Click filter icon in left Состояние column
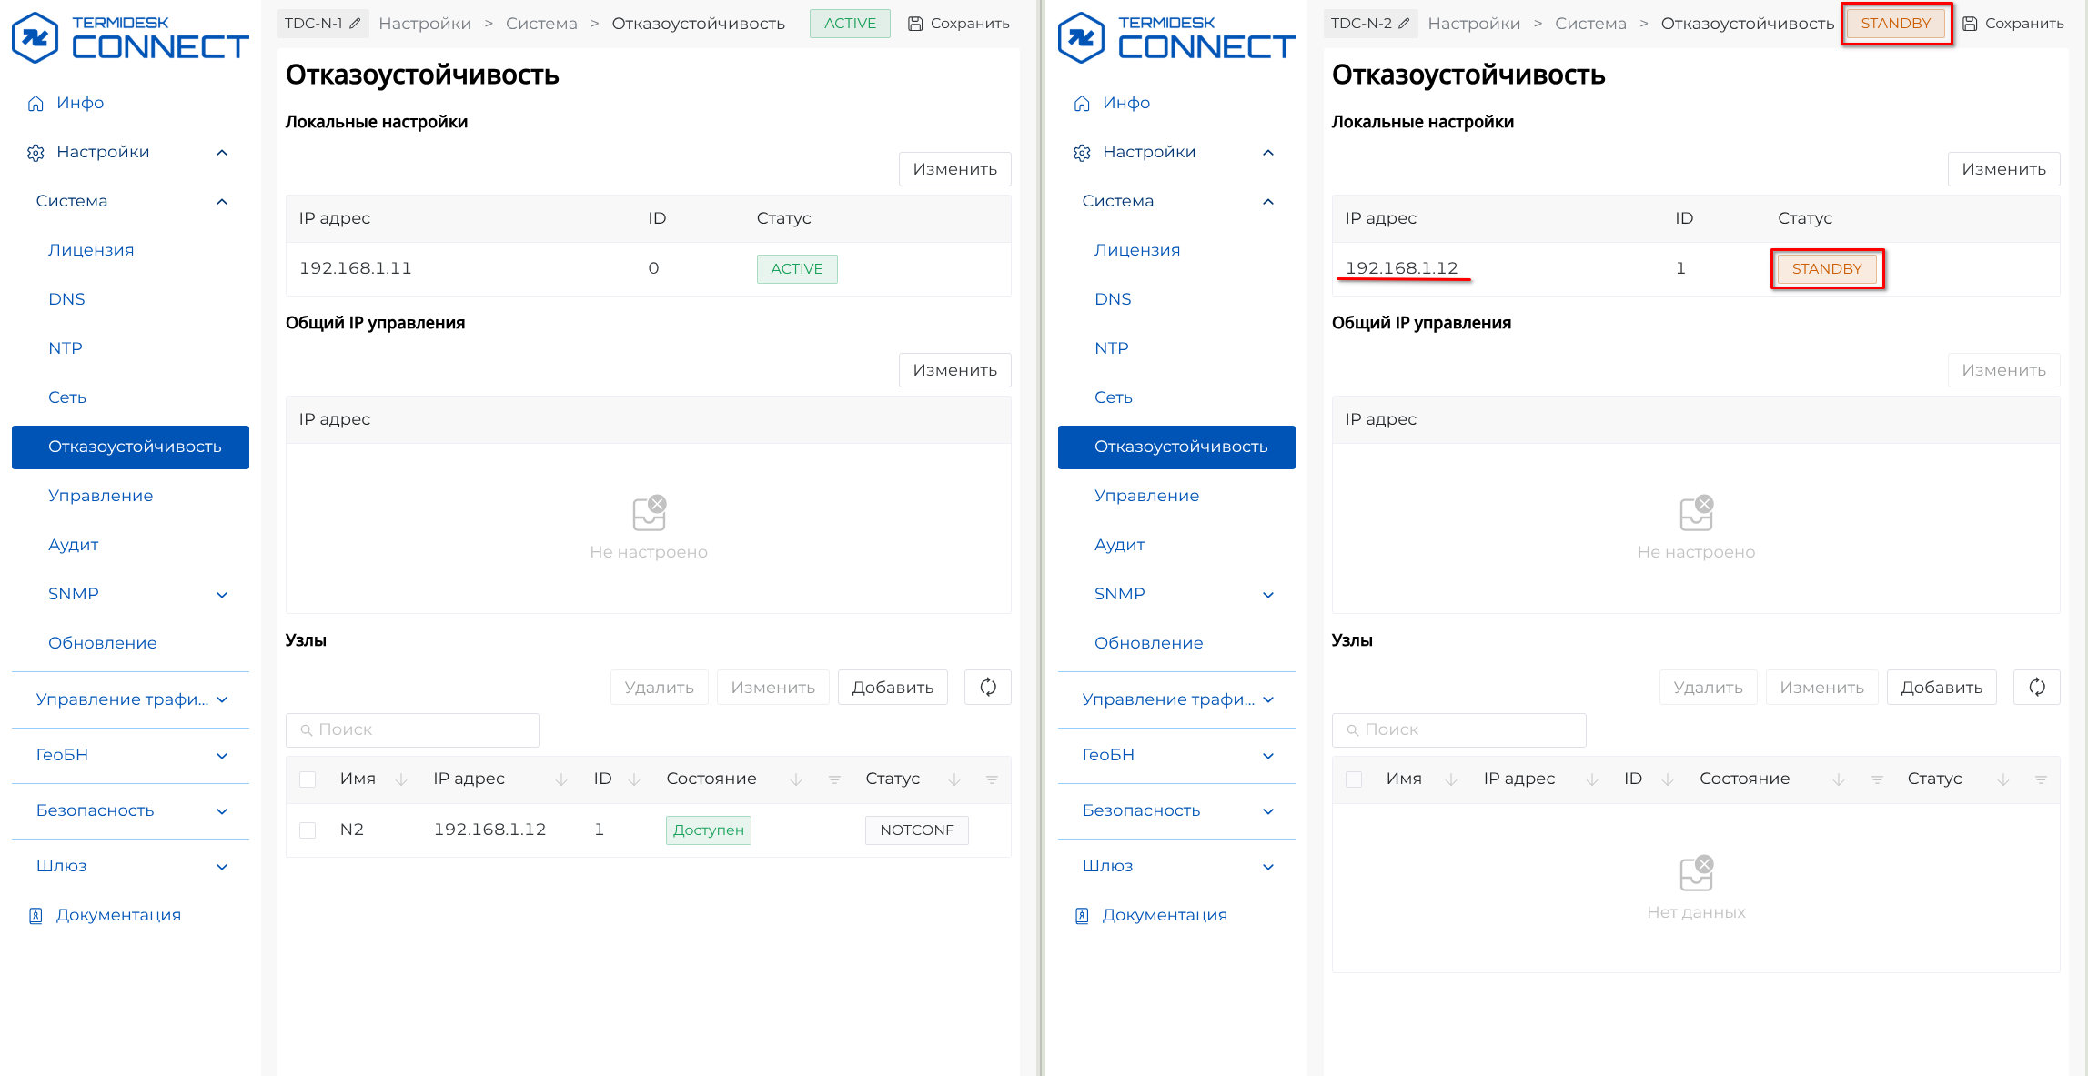Screen dimensions: 2088x1076 coord(833,779)
